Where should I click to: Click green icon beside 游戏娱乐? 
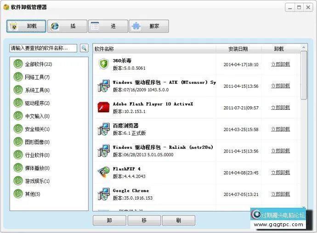pos(18,181)
